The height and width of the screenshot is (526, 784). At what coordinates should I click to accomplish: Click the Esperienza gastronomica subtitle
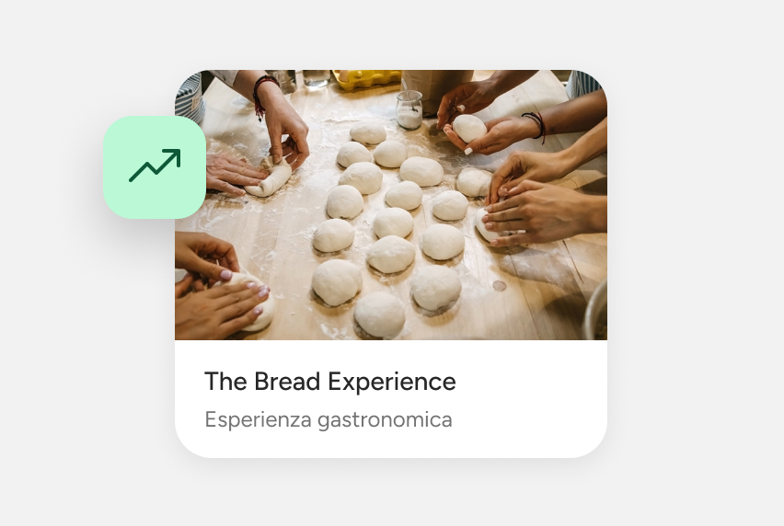(328, 419)
